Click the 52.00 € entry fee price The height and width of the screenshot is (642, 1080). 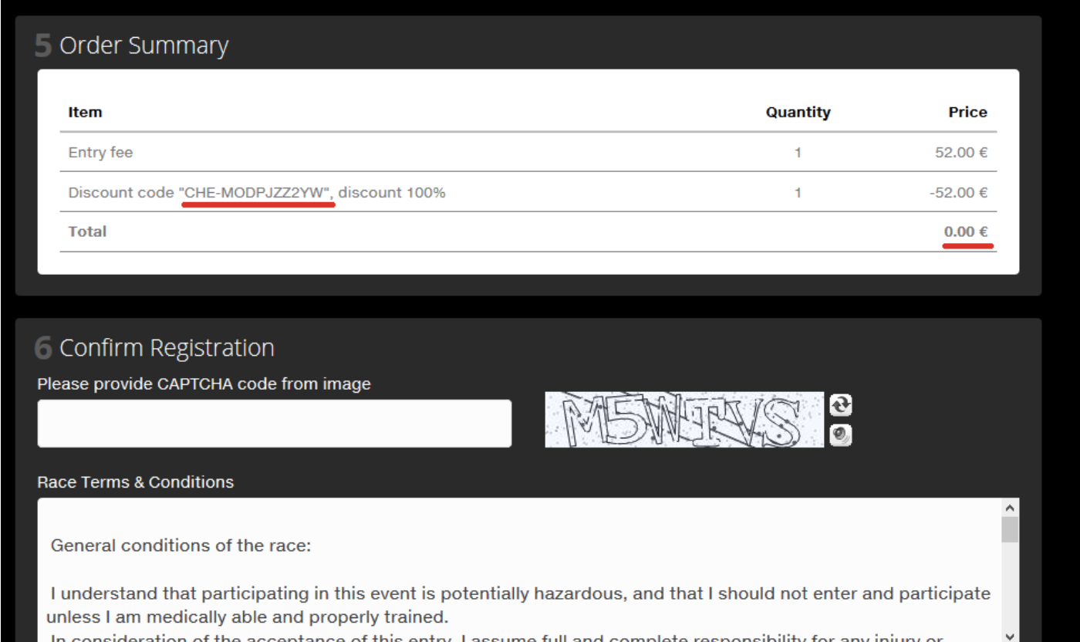point(960,152)
